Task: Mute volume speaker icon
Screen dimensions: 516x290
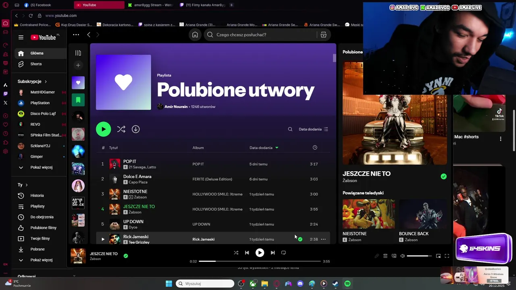Action: (x=402, y=256)
